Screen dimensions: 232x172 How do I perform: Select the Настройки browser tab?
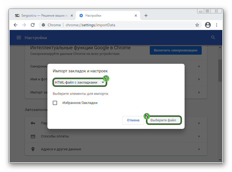click(108, 16)
